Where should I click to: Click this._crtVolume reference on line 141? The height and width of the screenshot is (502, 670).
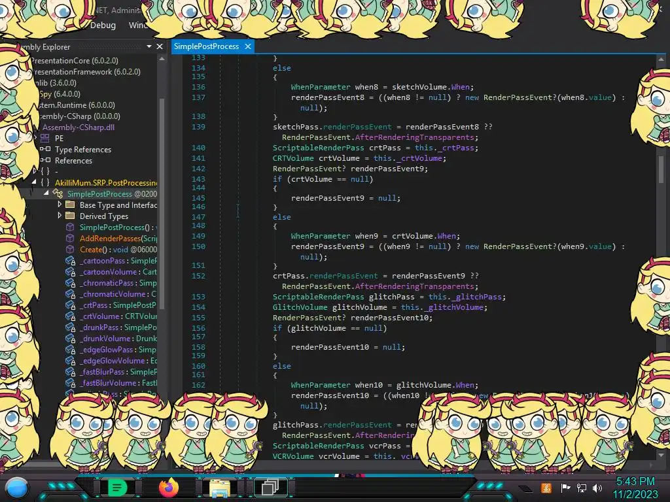click(408, 158)
